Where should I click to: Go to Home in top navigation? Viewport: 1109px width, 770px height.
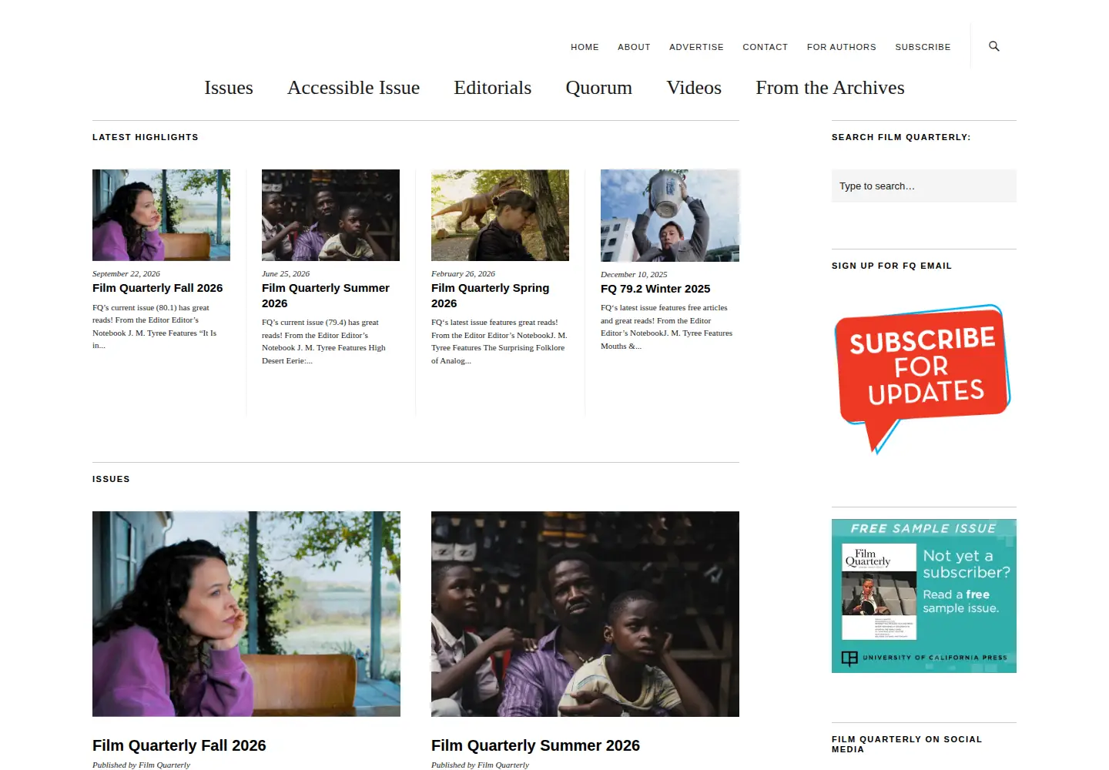[585, 47]
